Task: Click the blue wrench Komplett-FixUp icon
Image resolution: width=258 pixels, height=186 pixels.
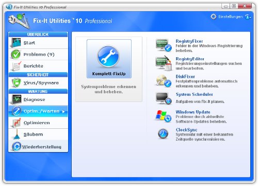Action: tap(108, 57)
